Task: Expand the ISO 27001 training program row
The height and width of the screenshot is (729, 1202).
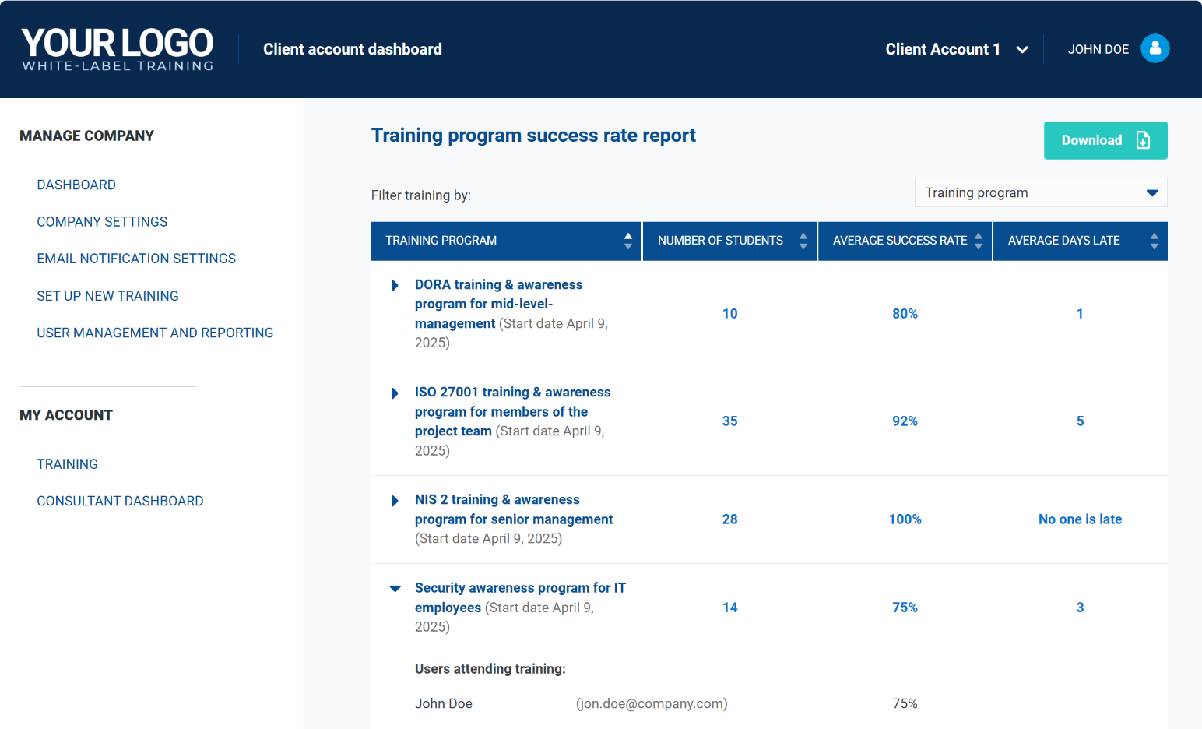Action: tap(395, 393)
